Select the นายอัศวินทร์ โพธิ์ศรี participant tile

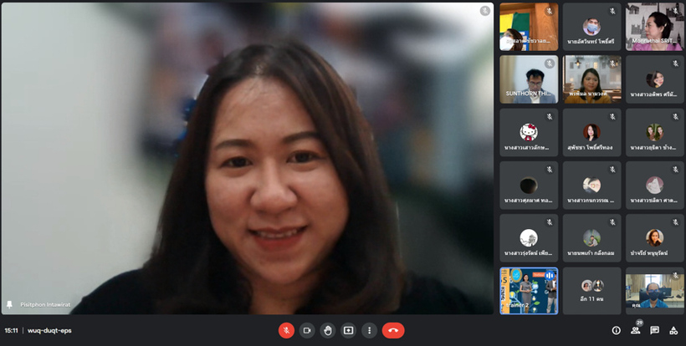pos(591,26)
